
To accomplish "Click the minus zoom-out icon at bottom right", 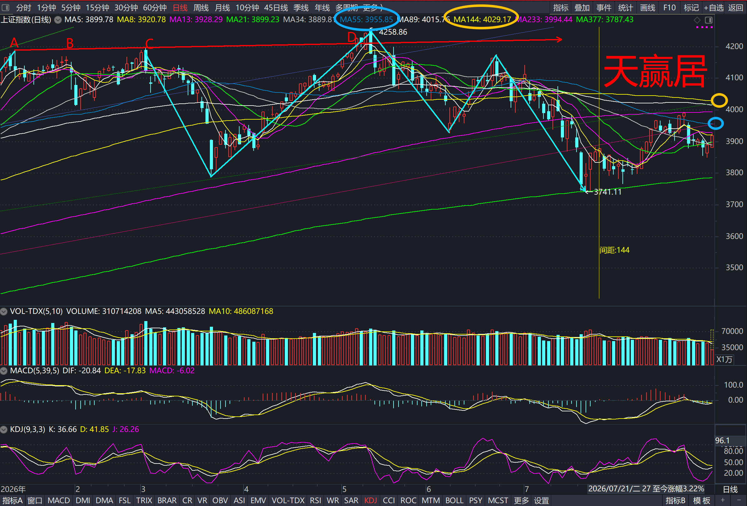I will click(739, 500).
